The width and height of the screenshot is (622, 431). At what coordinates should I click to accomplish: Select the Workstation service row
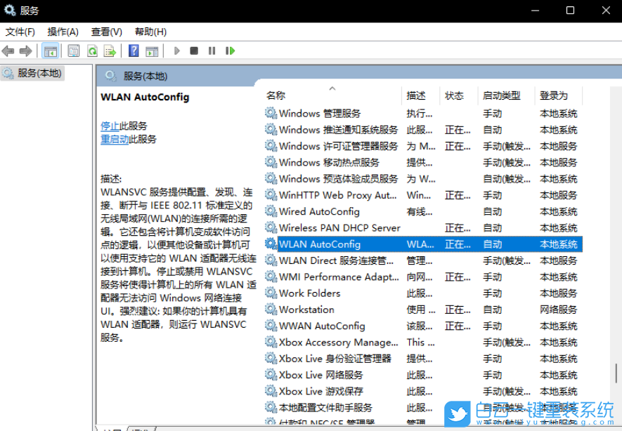tap(306, 310)
